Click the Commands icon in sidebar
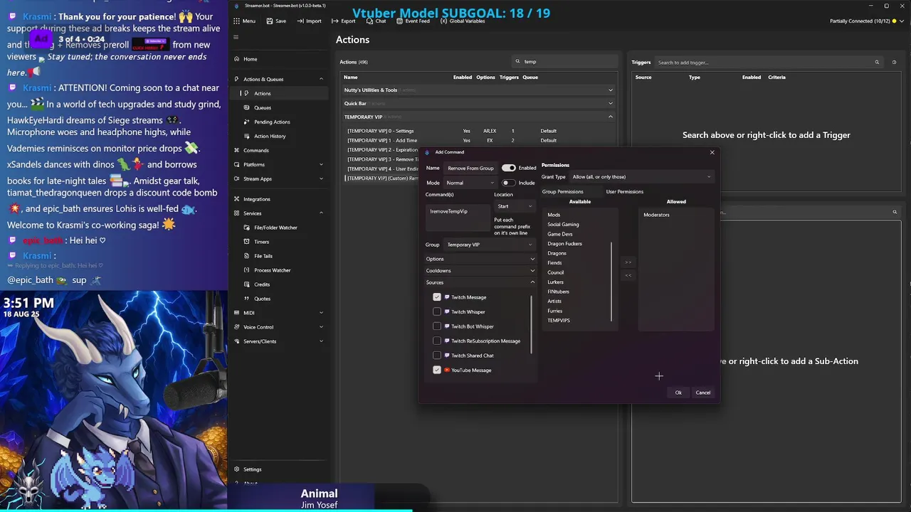The width and height of the screenshot is (911, 512). coord(236,150)
